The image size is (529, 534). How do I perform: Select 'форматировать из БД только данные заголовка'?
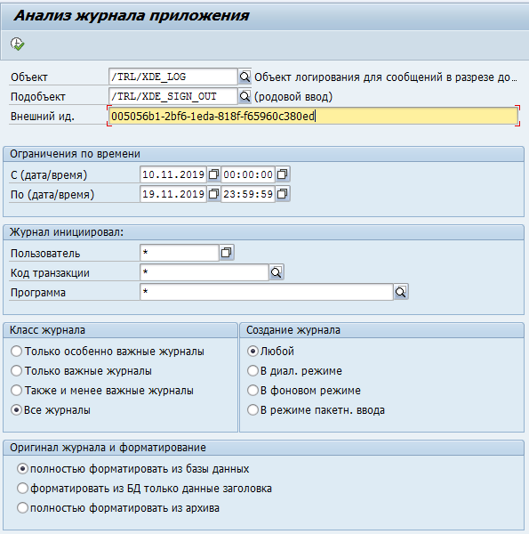pyautogui.click(x=22, y=489)
